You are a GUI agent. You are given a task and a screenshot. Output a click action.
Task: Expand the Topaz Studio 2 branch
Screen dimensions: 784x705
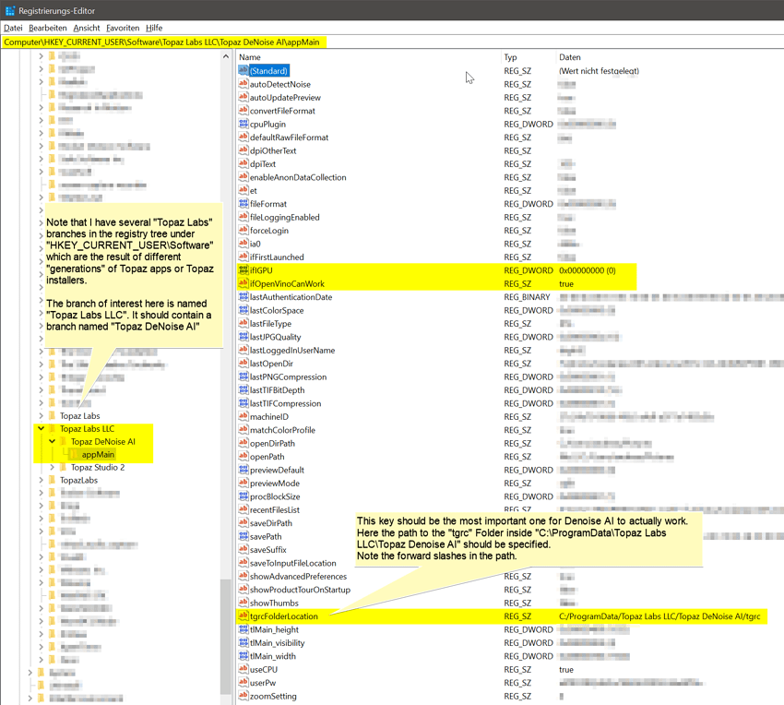[x=52, y=467]
